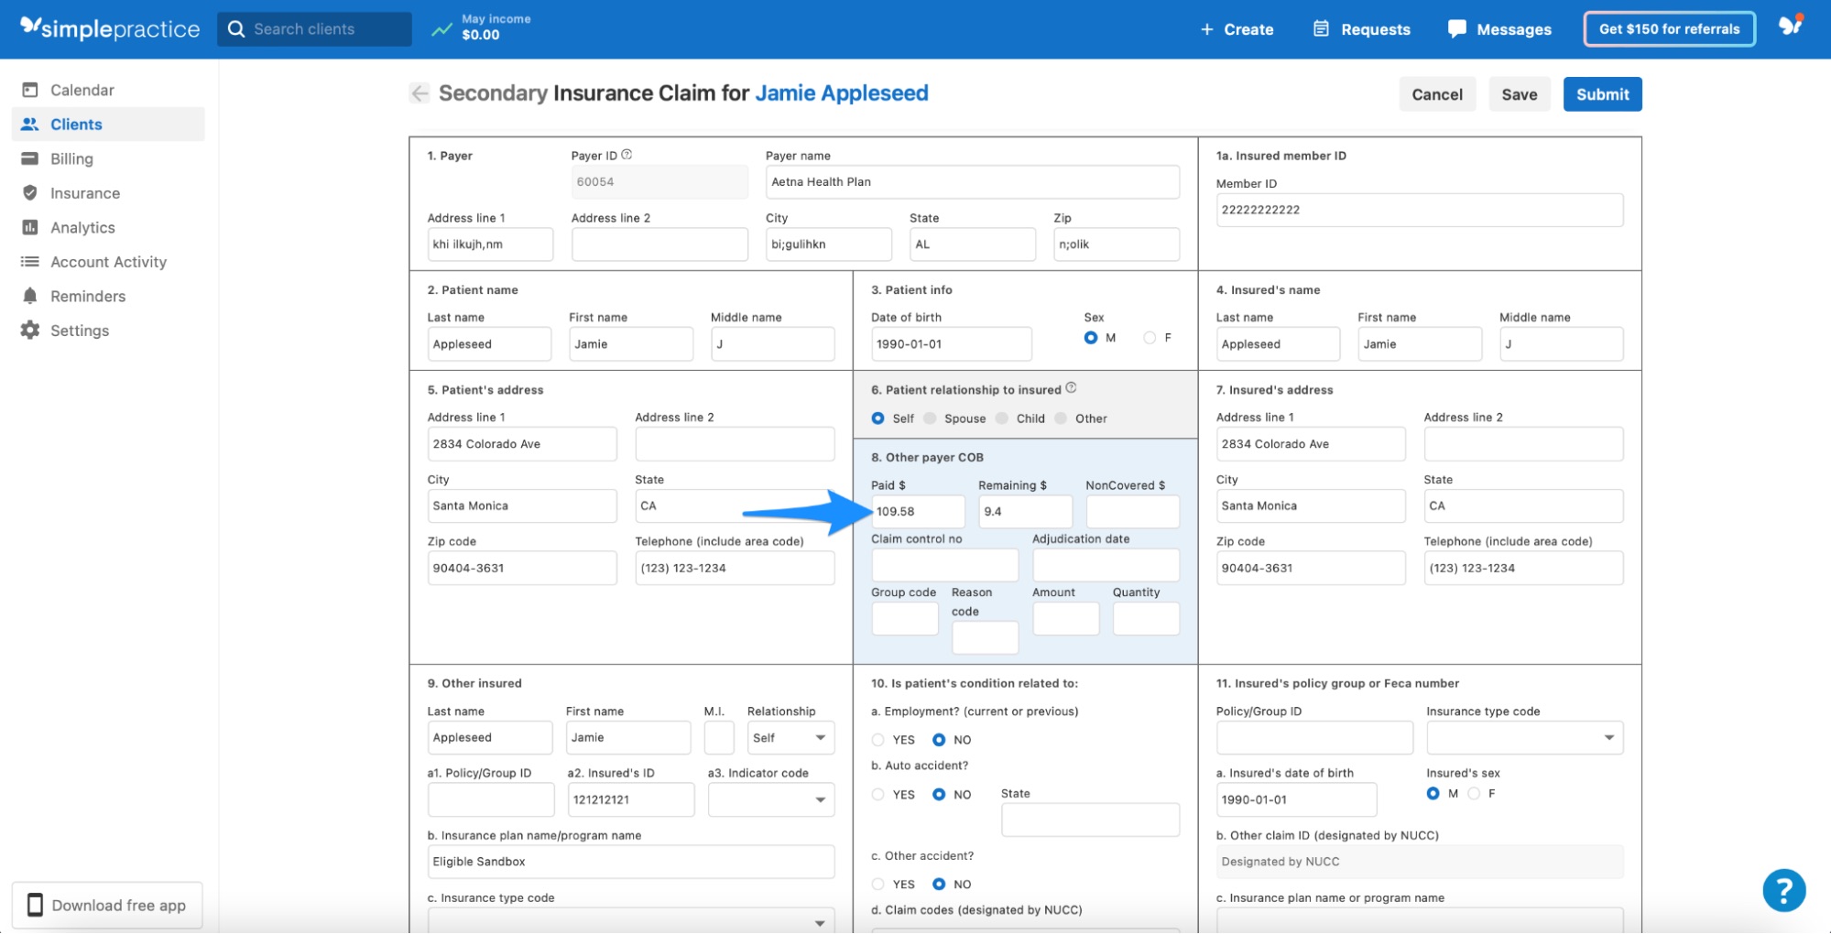Viewport: 1831px width, 934px height.
Task: Open the Create menu
Action: [x=1237, y=28]
